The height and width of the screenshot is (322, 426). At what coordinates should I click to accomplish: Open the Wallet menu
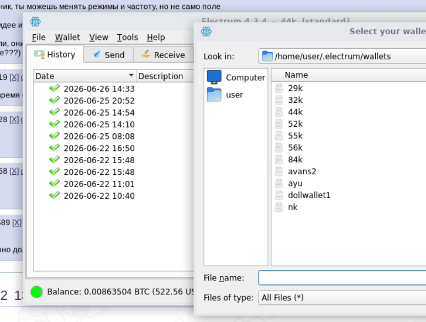(67, 37)
